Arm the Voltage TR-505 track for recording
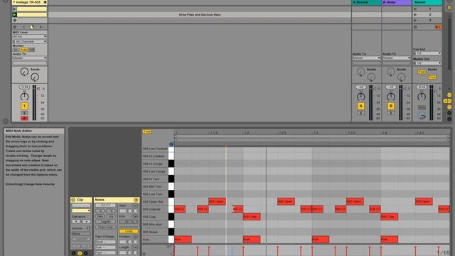455x256 pixels. (x=24, y=118)
